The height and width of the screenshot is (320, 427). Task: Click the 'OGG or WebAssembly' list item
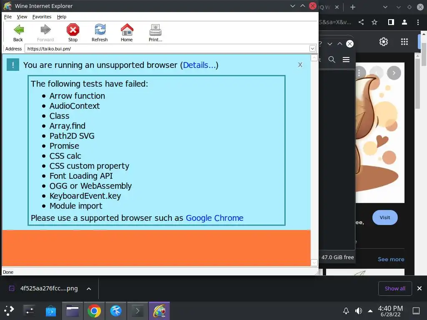coord(90,186)
